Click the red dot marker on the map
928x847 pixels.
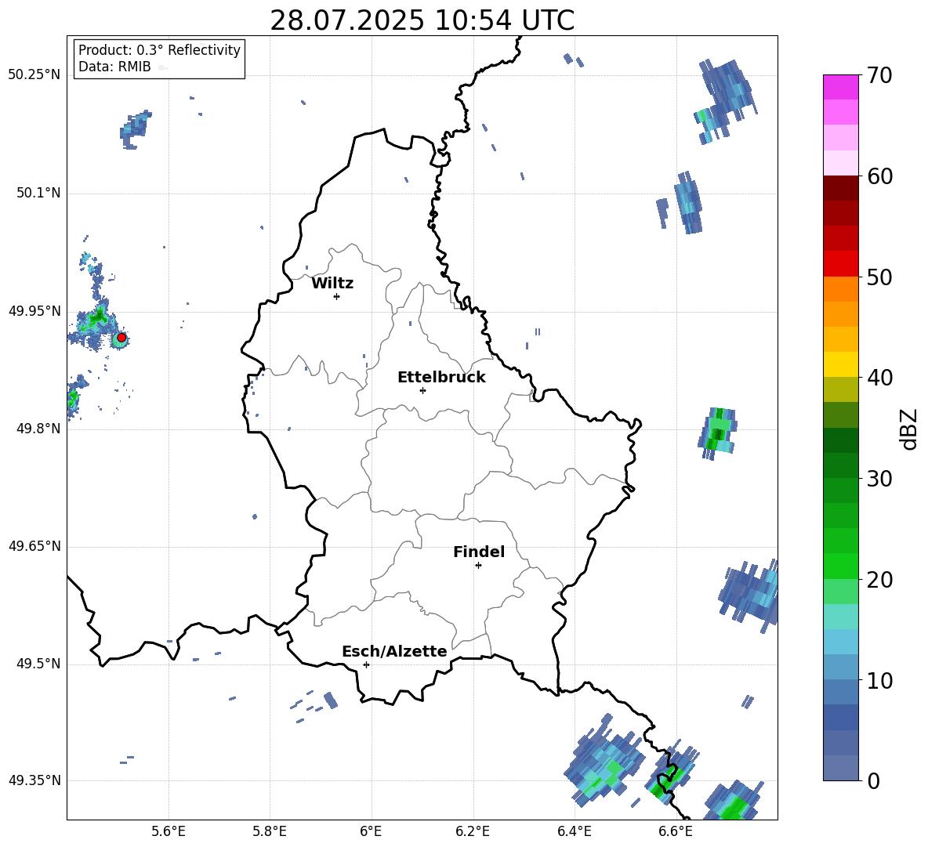coord(121,338)
